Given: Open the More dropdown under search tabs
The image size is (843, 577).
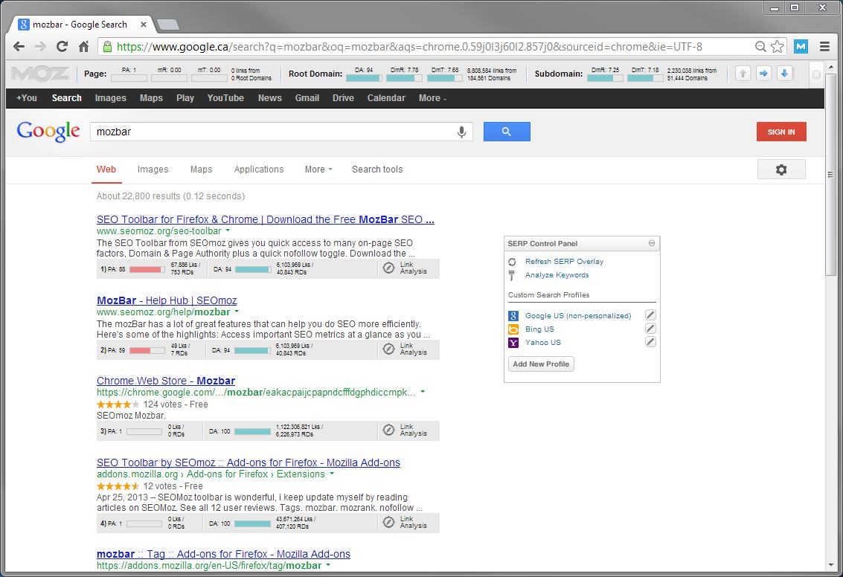Looking at the screenshot, I should pyautogui.click(x=318, y=170).
